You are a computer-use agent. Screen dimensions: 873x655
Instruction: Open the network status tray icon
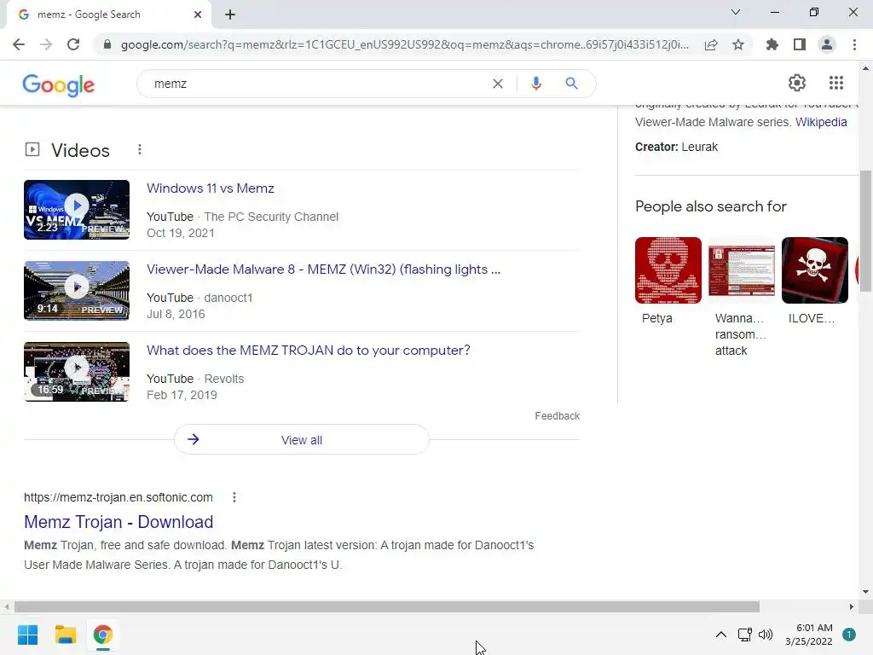pos(744,635)
